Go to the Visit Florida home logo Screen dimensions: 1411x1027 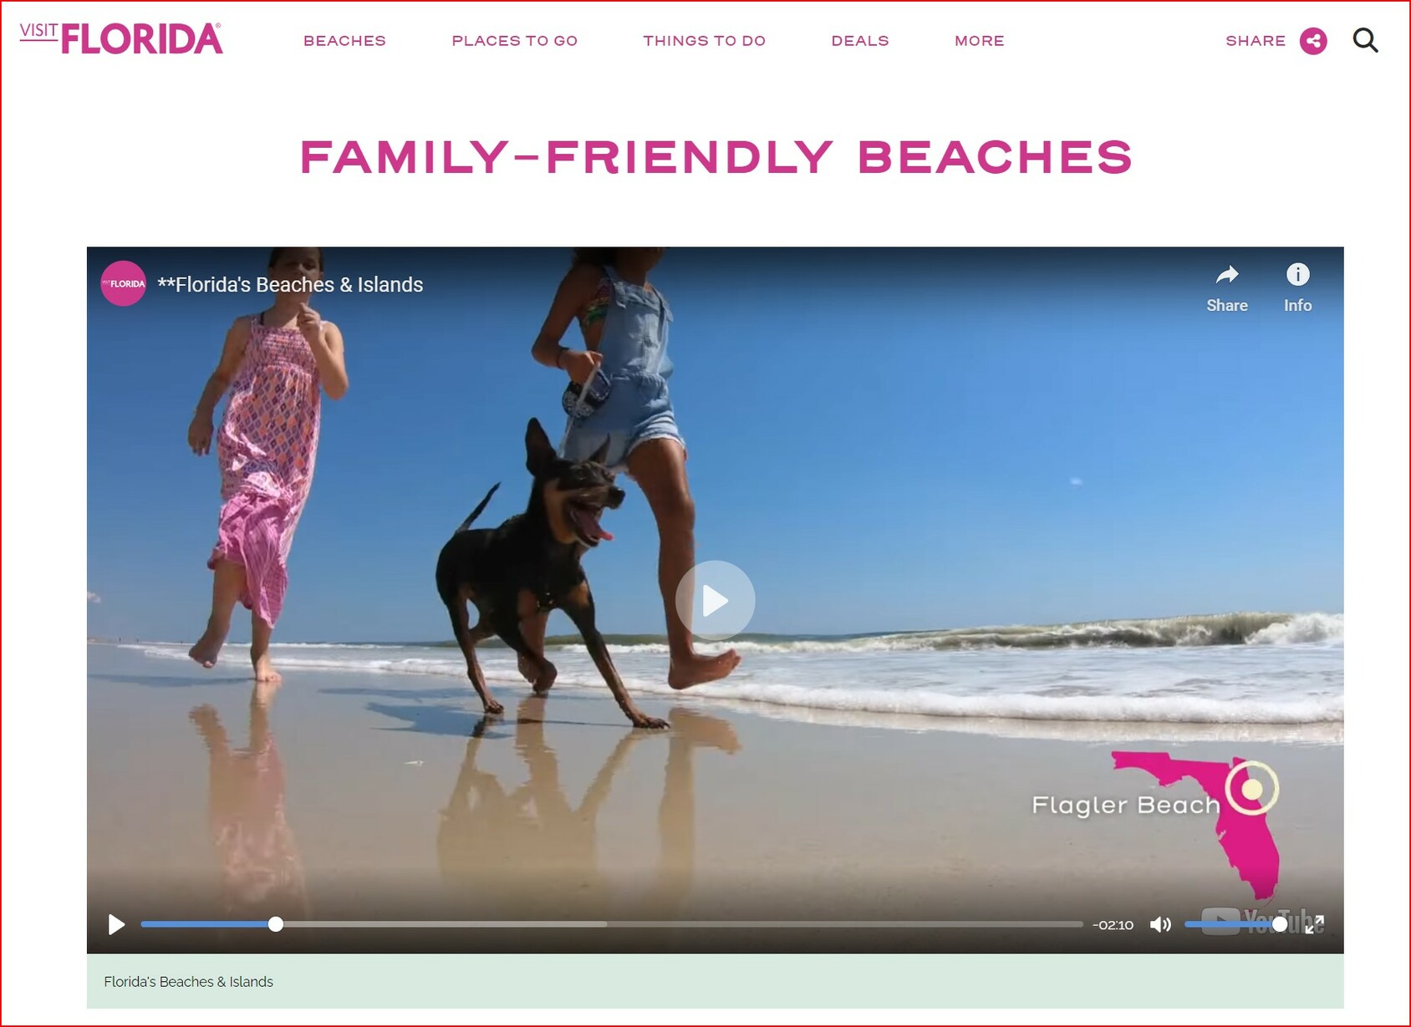coord(121,38)
